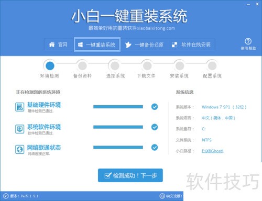Viewport: 262px width, 201px height.
Task: Click the 软件检测已通过 status text
Action: pyautogui.click(x=40, y=133)
